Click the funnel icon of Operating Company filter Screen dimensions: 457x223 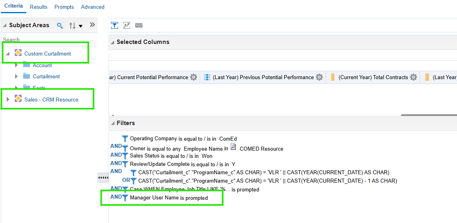coord(125,139)
